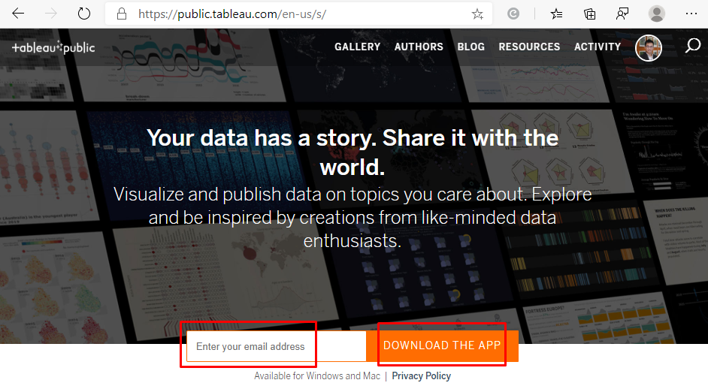Add page to favorites using star-plus icon
708x386 pixels.
coord(477,14)
